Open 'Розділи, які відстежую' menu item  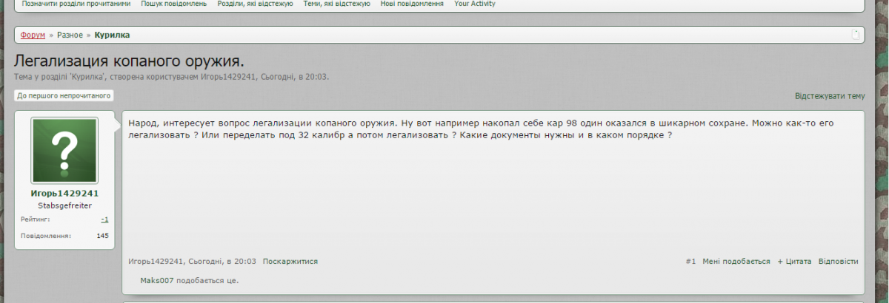[255, 4]
